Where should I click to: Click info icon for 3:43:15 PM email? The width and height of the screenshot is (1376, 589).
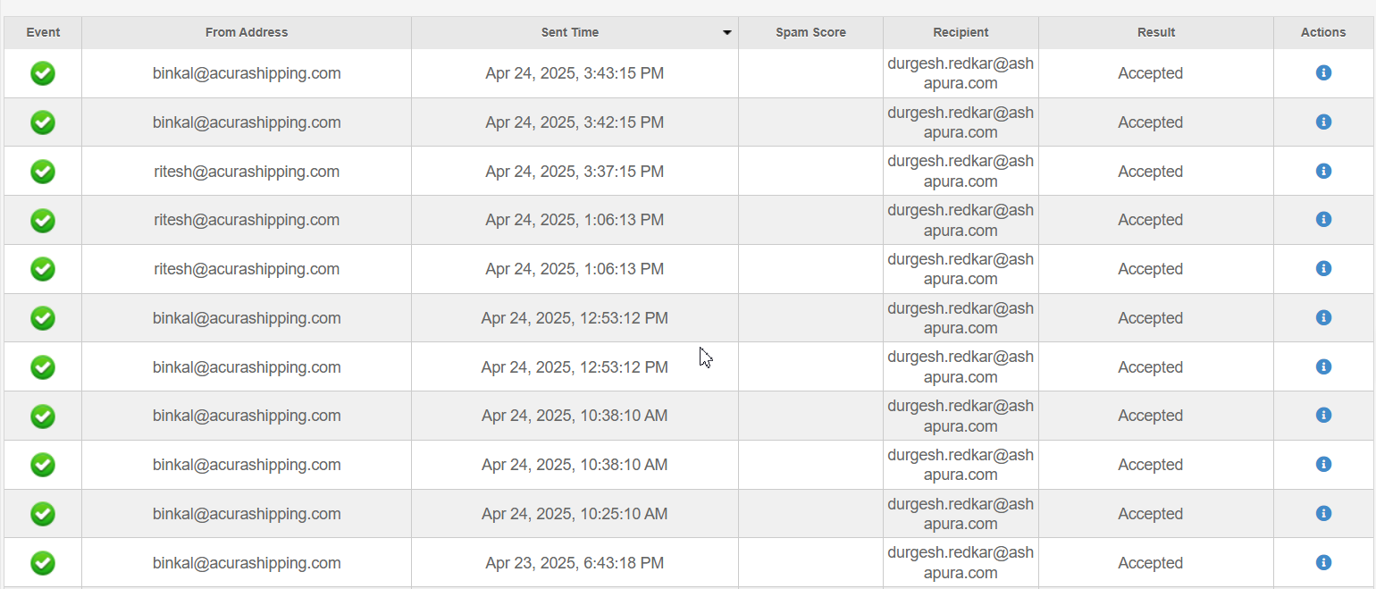[1323, 72]
